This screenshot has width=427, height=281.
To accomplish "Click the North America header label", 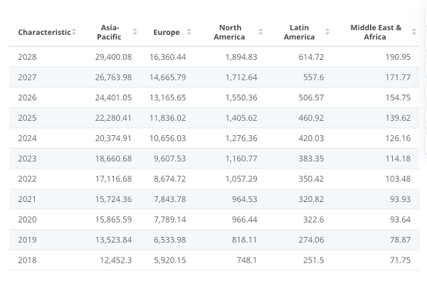I will 230,32.
